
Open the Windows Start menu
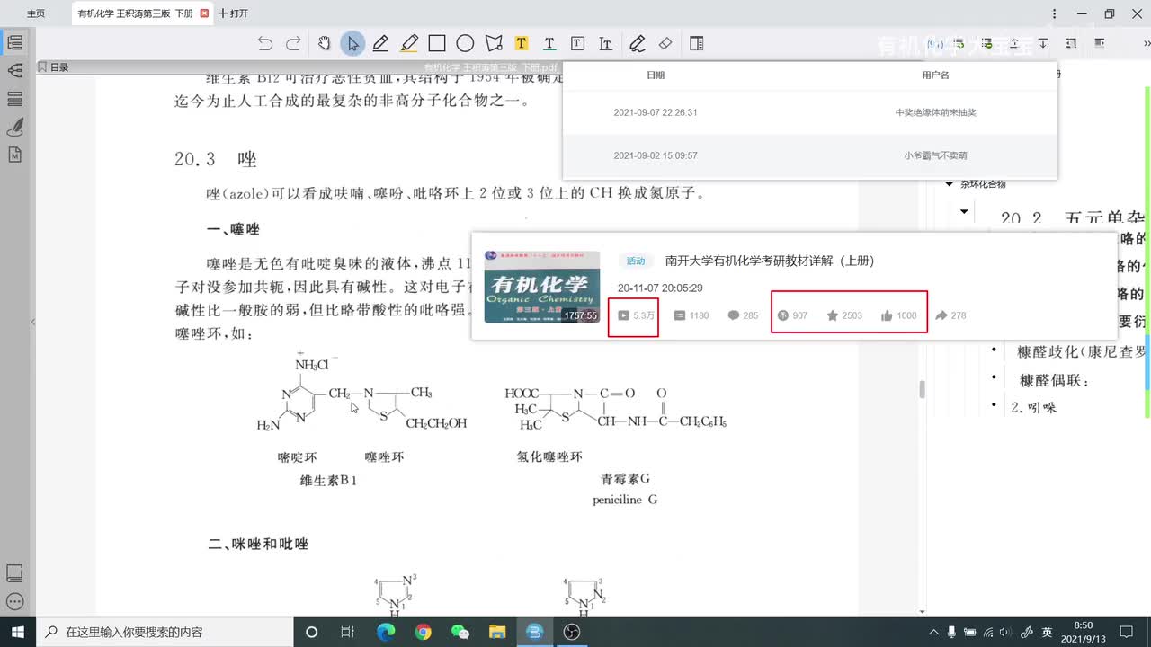[x=17, y=632]
